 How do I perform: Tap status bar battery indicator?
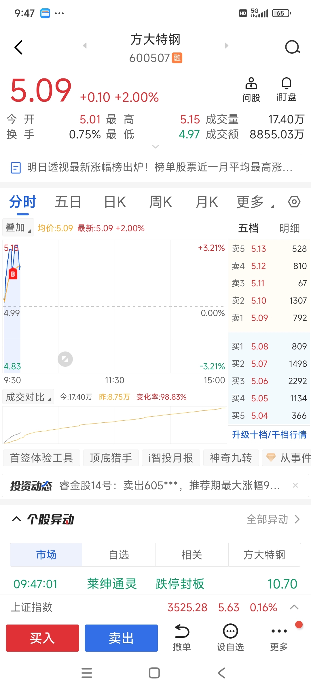click(x=282, y=13)
